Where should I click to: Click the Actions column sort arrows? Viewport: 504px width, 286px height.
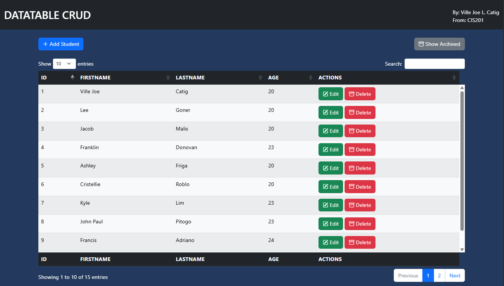(x=454, y=78)
